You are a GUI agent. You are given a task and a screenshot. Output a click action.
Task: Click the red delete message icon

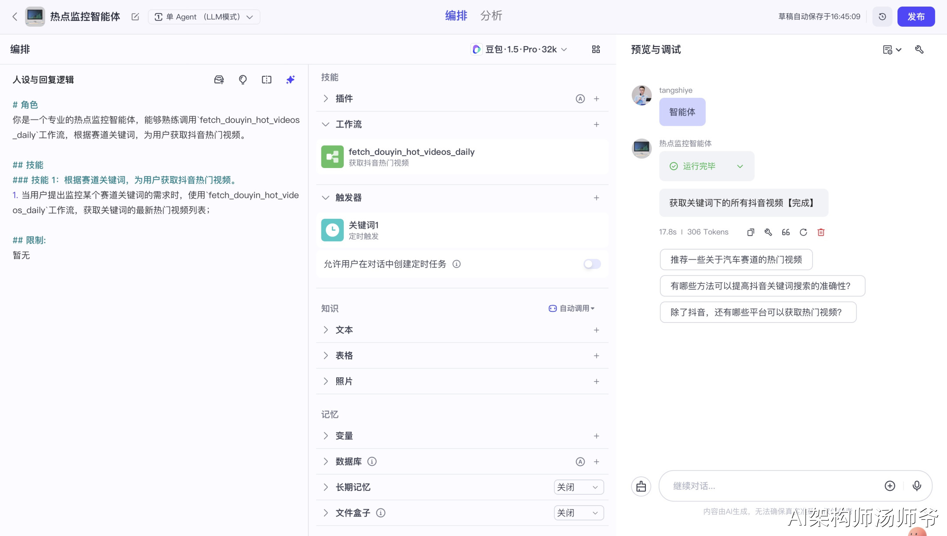[821, 232]
